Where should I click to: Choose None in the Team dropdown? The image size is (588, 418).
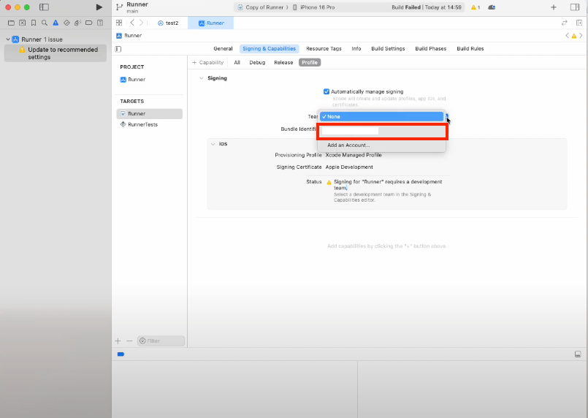382,117
